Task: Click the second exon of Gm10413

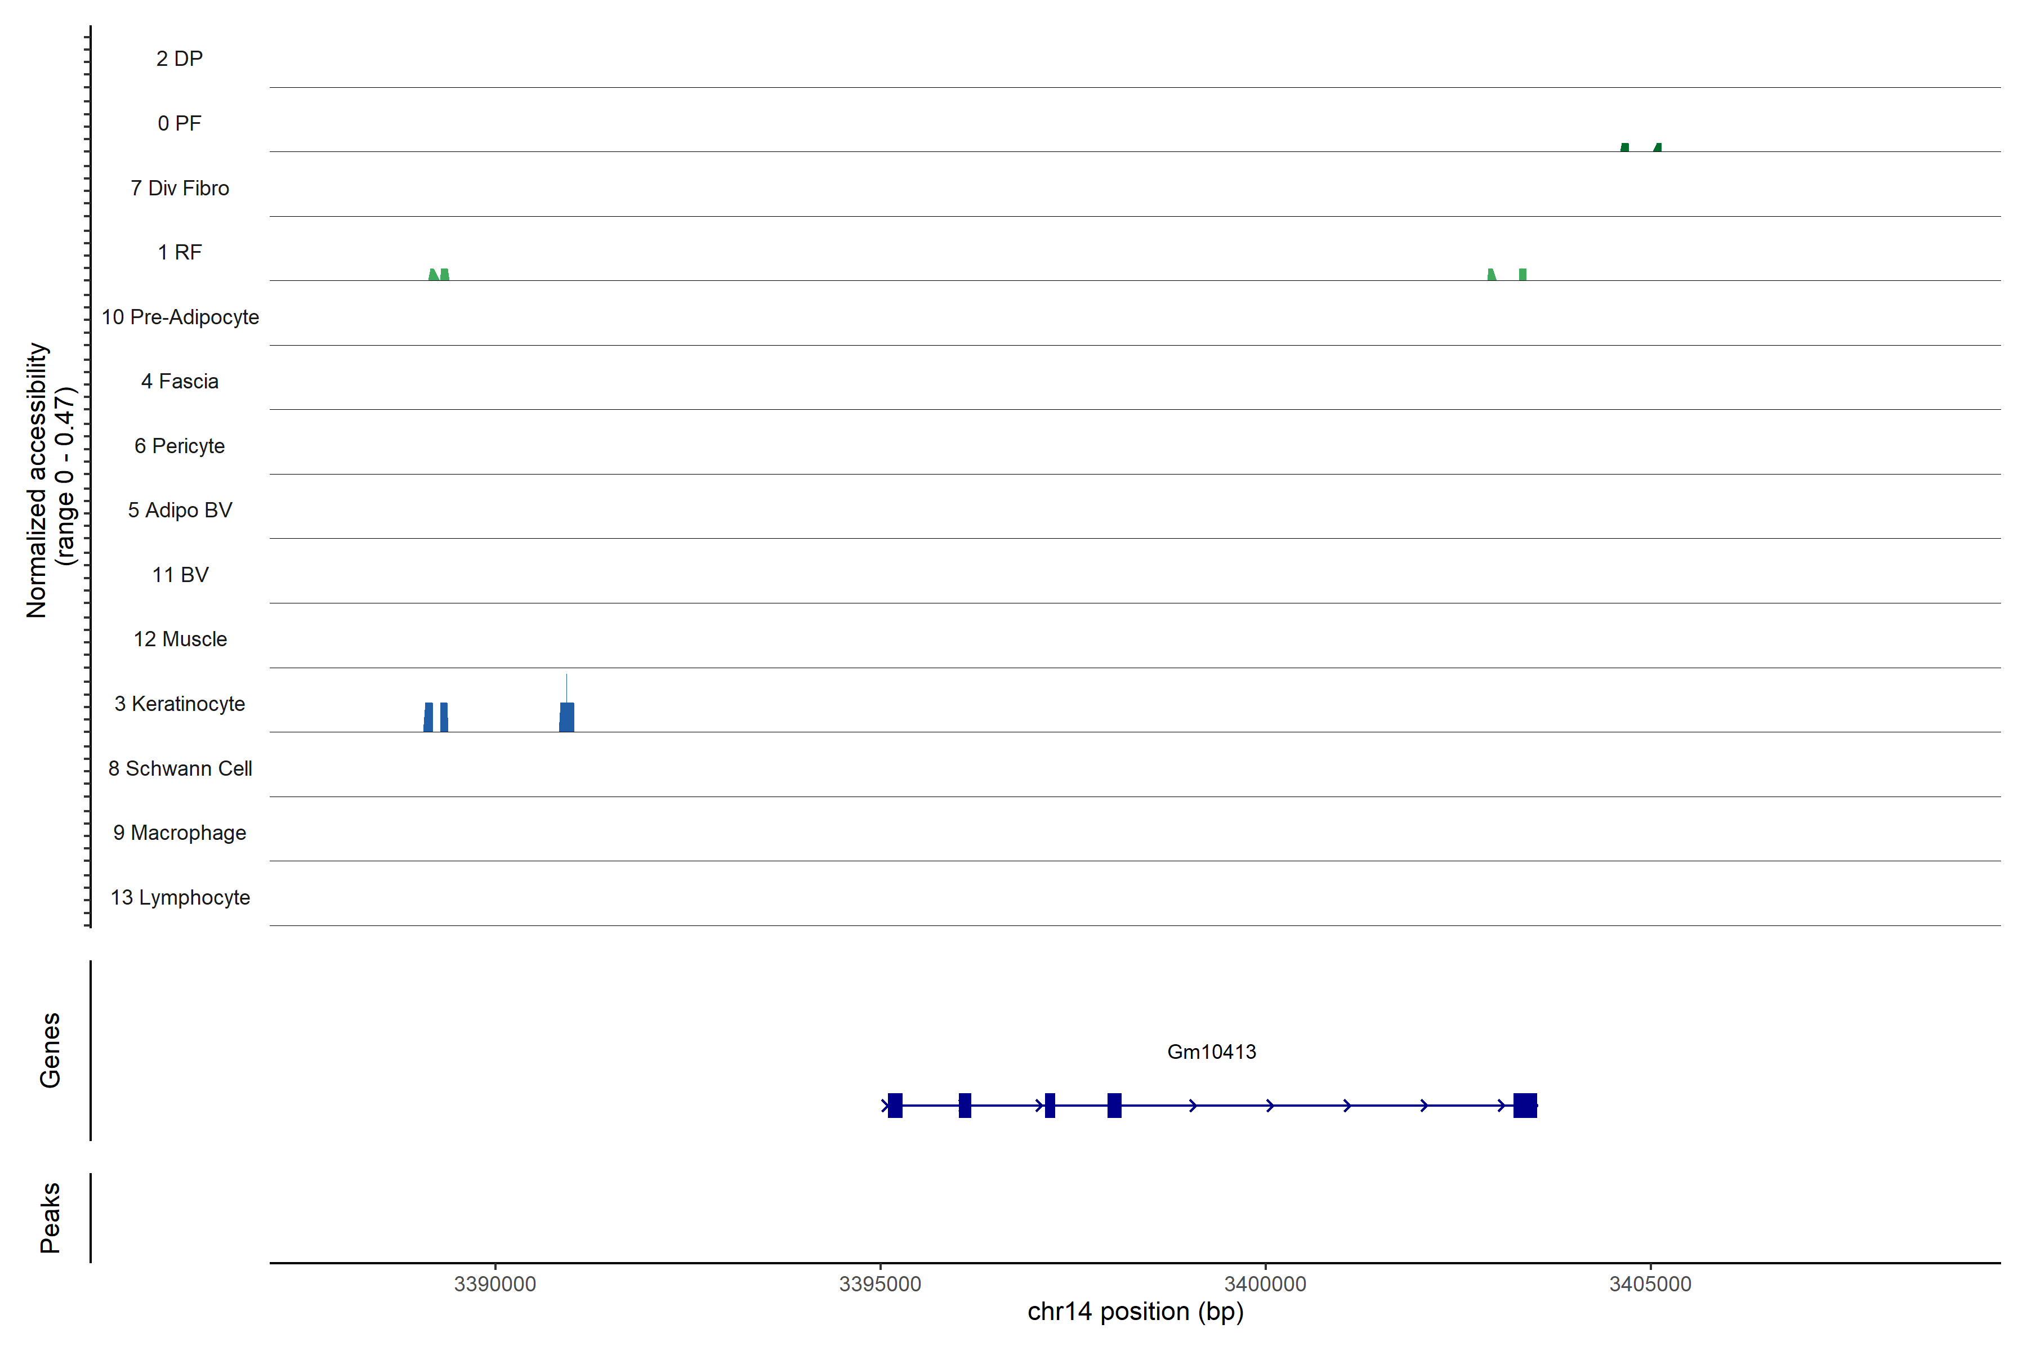Action: tap(965, 1106)
